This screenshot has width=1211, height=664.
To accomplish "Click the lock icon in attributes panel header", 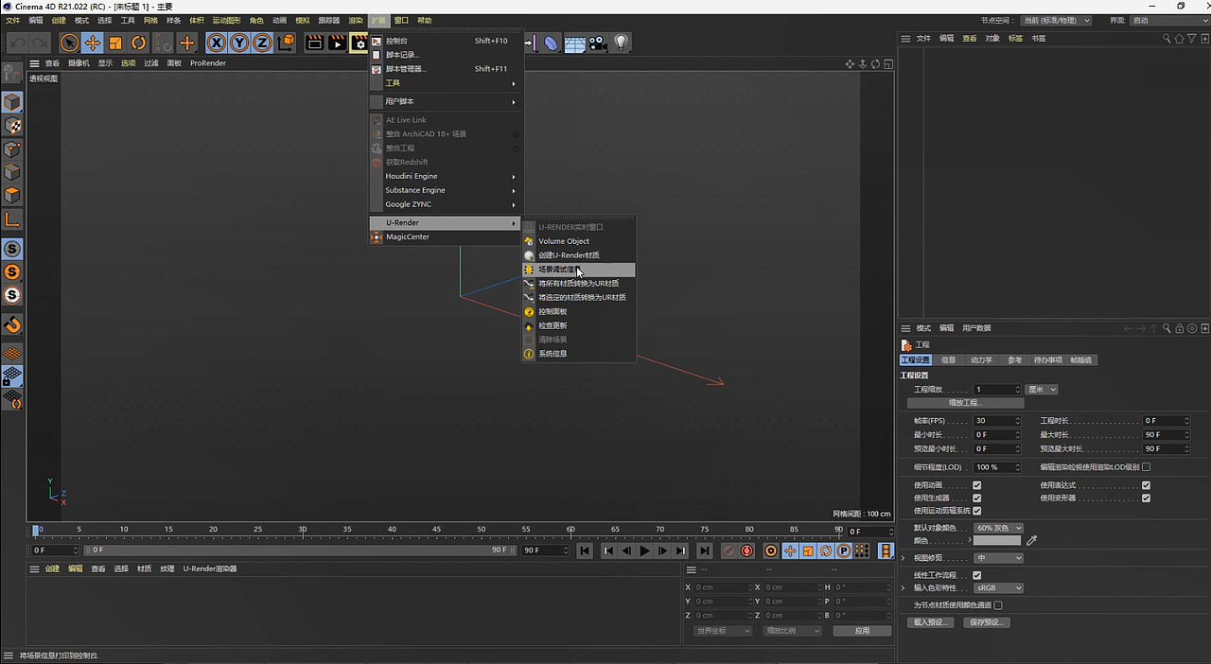I will click(1180, 328).
